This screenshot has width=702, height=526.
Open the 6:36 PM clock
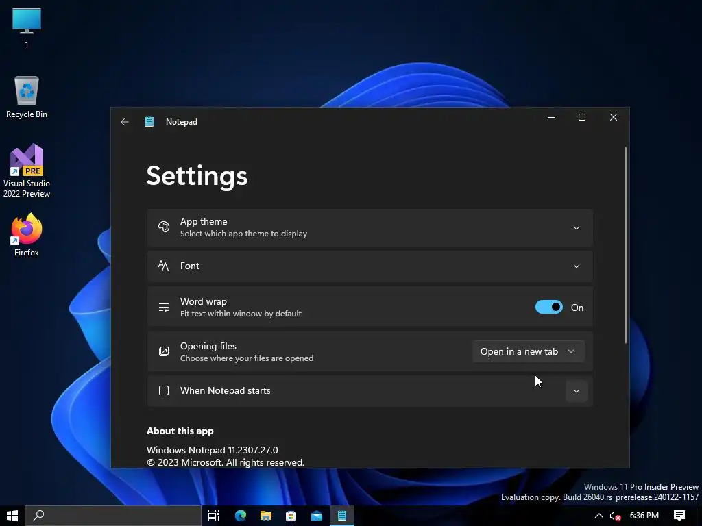pos(644,516)
